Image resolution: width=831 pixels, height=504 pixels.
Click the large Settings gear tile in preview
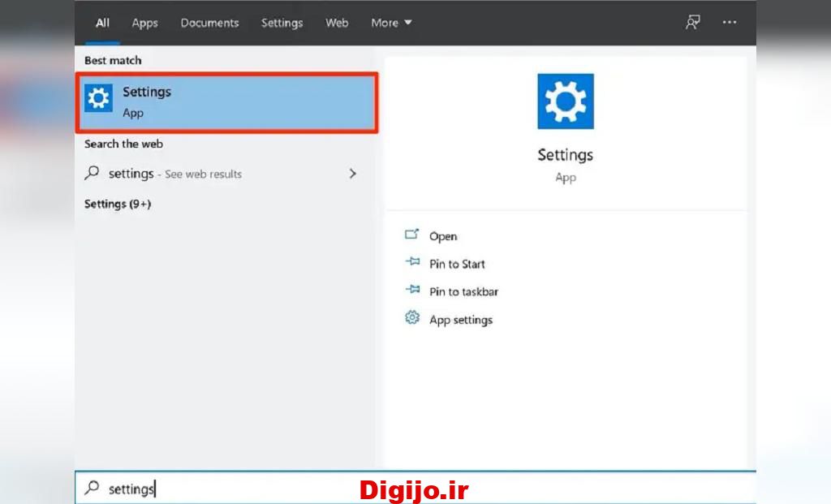[x=566, y=101]
